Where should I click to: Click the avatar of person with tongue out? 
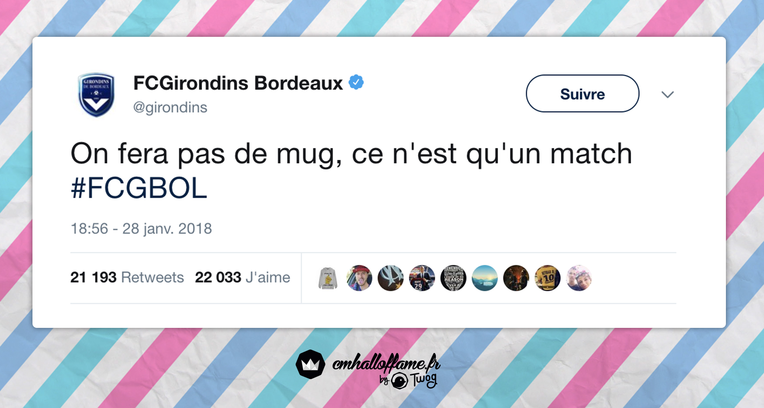click(x=359, y=278)
